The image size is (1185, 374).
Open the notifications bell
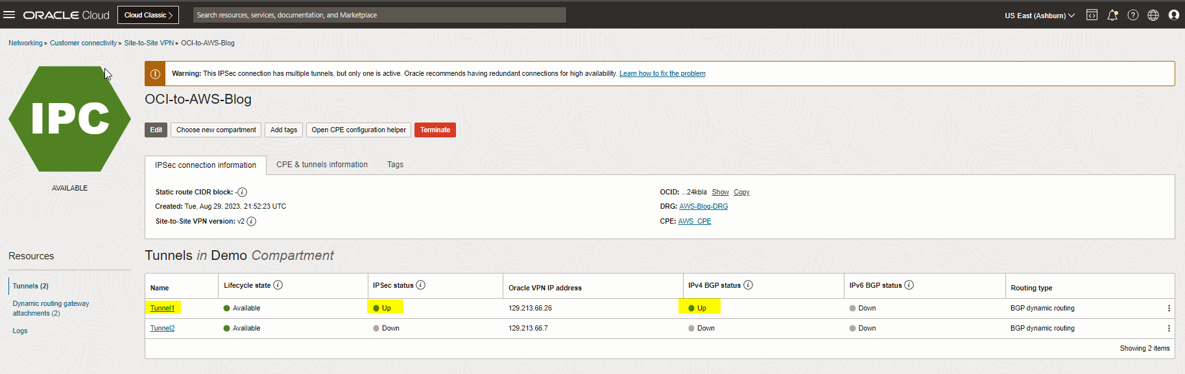pyautogui.click(x=1112, y=15)
